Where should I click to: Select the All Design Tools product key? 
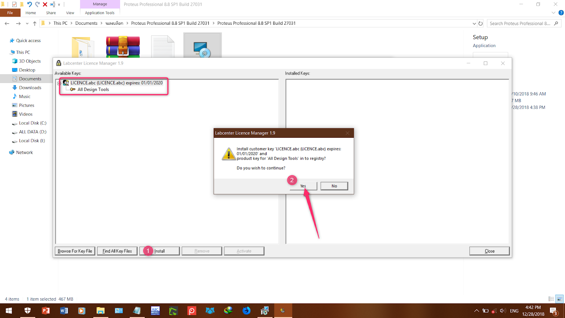(x=93, y=89)
